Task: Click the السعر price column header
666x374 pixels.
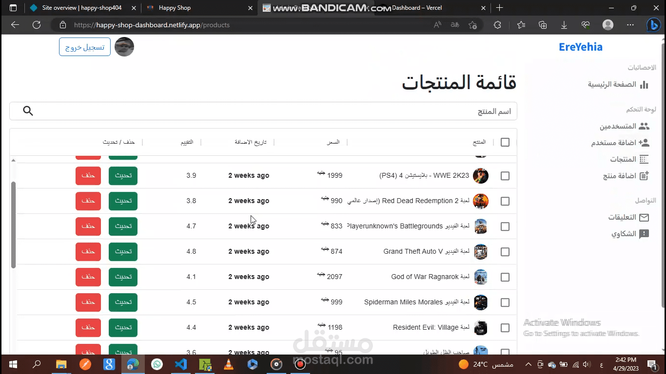Action: pos(333,142)
